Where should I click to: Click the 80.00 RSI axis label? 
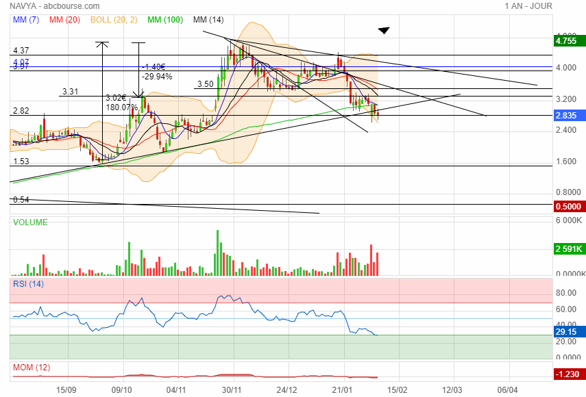tap(566, 293)
